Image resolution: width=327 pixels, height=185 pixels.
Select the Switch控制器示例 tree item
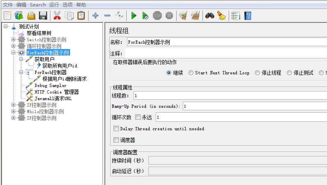46,40
